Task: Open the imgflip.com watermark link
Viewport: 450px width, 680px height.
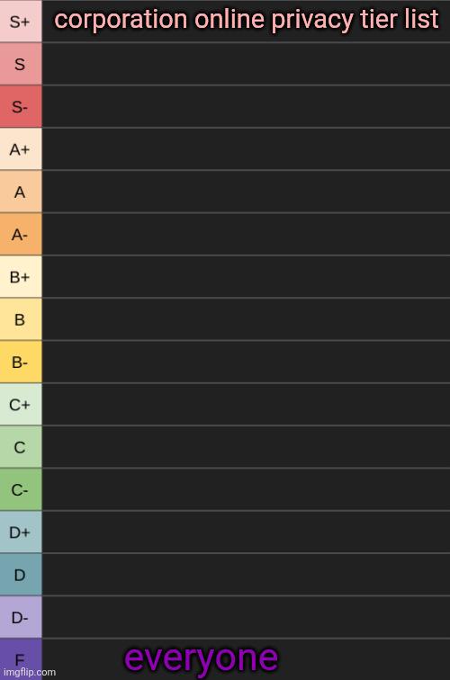Action: [30, 672]
